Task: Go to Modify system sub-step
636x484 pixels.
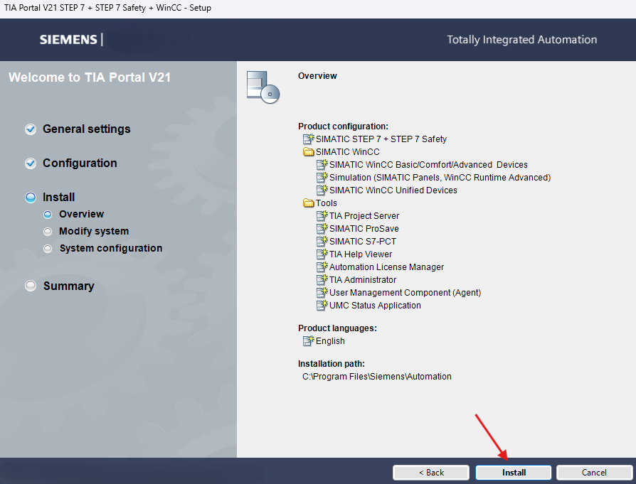Action: (93, 232)
